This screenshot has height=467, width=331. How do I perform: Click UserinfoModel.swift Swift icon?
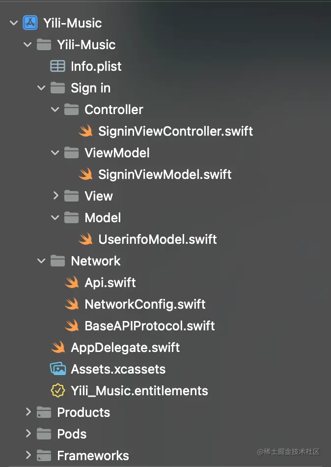pyautogui.click(x=86, y=239)
